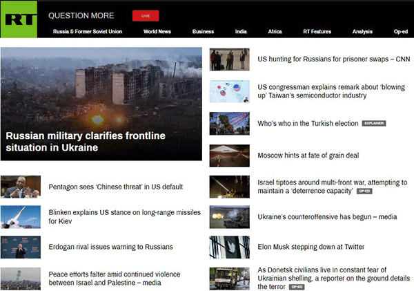Open Blinken explains US stance on long-range missiles
Viewport: 414px width, 291px height.
124,216
